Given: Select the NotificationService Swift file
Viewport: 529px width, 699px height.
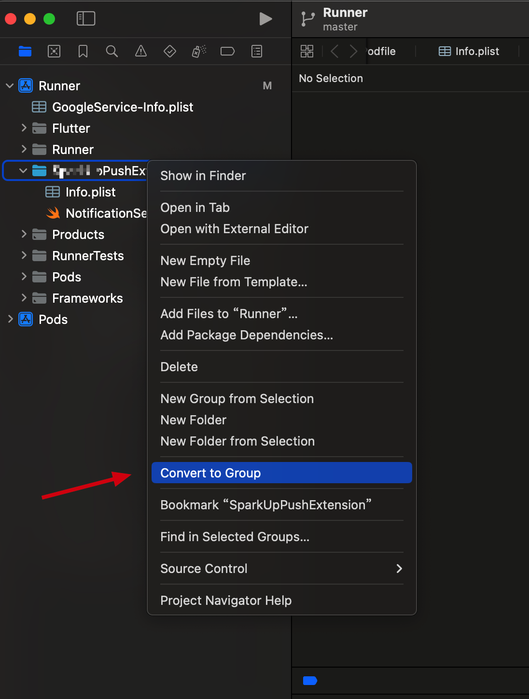Looking at the screenshot, I should tap(106, 213).
